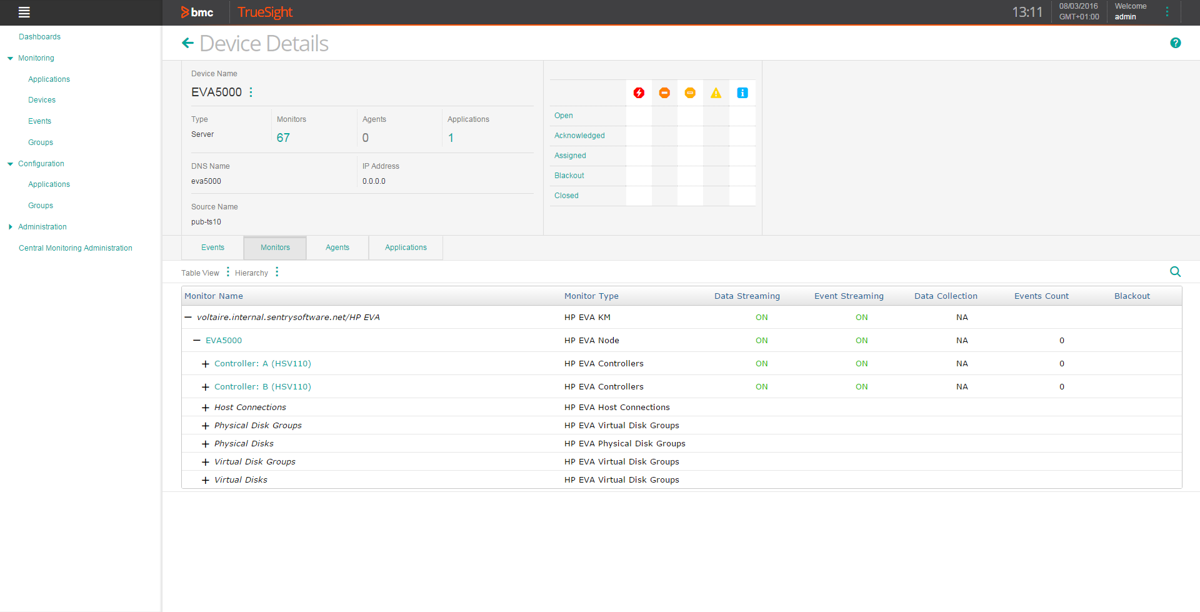Screen dimensions: 1200x612
Task: Switch to the Events tab
Action: (212, 248)
